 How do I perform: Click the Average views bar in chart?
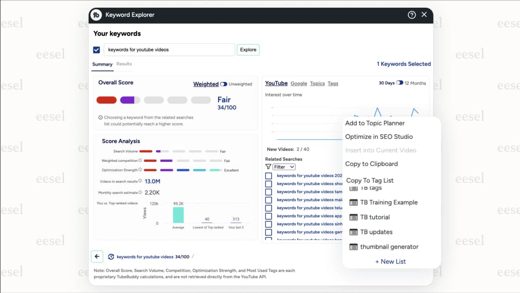(x=178, y=215)
